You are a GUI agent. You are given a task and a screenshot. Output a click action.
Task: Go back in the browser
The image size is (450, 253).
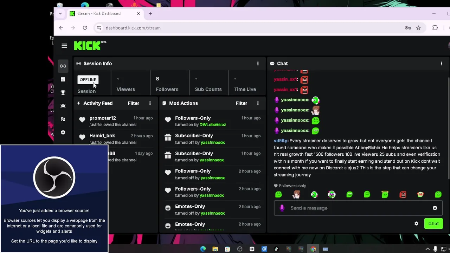(x=61, y=28)
